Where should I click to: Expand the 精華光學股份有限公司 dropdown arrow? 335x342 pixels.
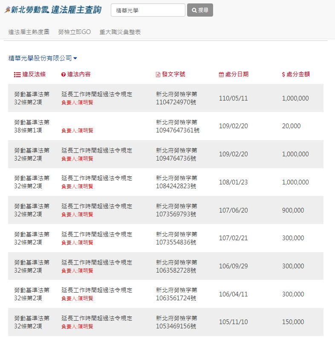coord(75,58)
